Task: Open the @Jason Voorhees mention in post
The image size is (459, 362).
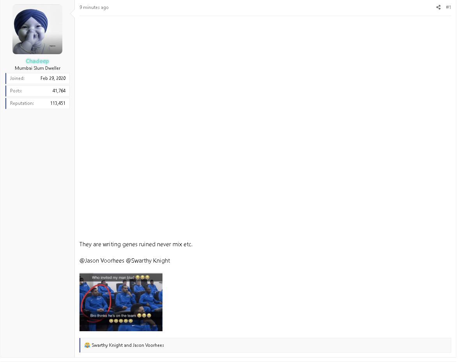Action: coord(102,261)
